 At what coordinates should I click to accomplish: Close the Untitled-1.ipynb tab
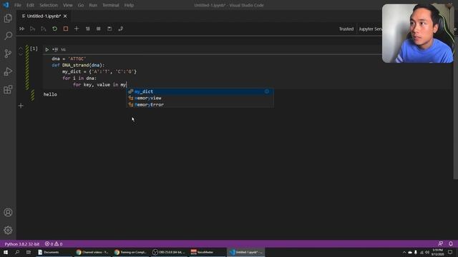(65, 16)
